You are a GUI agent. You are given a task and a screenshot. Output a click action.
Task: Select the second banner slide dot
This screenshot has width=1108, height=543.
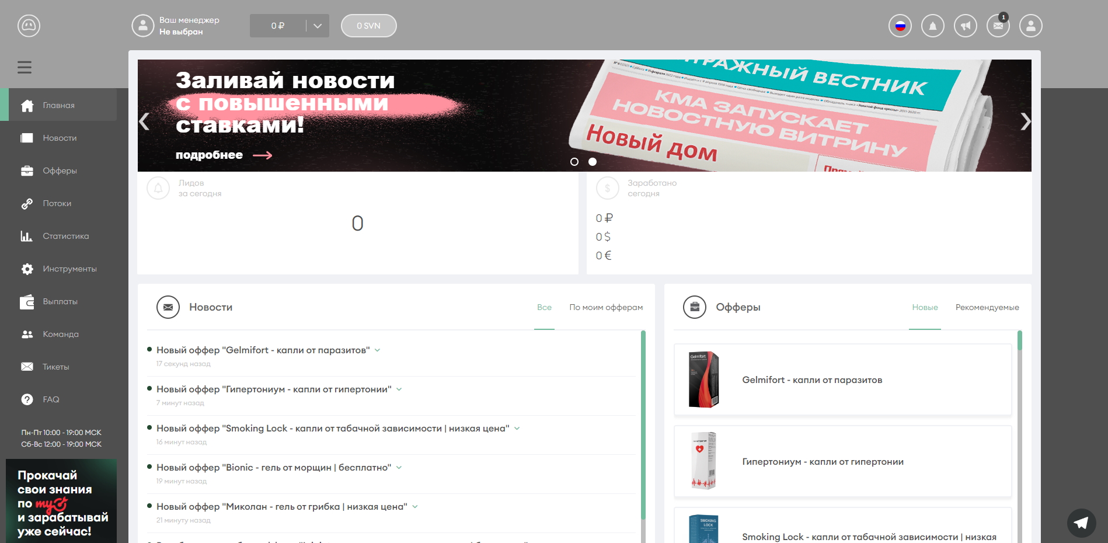point(593,162)
